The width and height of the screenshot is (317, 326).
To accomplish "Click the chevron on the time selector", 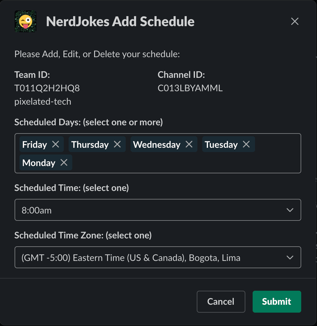I will coord(290,210).
